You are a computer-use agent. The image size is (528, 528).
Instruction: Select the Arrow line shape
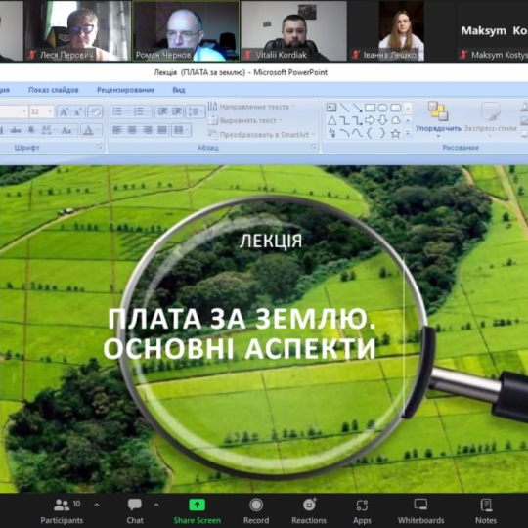tap(357, 108)
